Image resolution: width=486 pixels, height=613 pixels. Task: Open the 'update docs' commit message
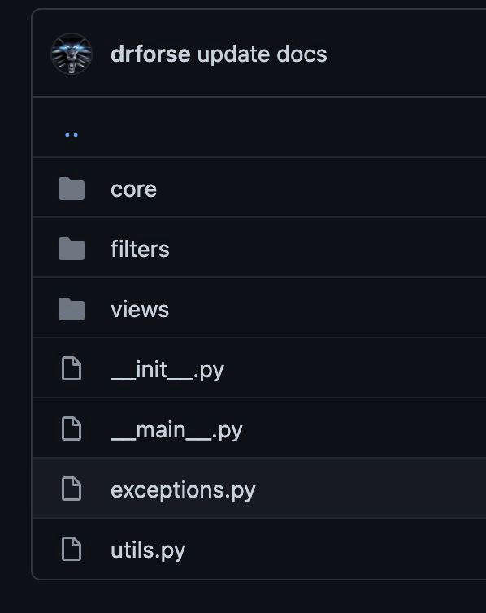click(263, 54)
